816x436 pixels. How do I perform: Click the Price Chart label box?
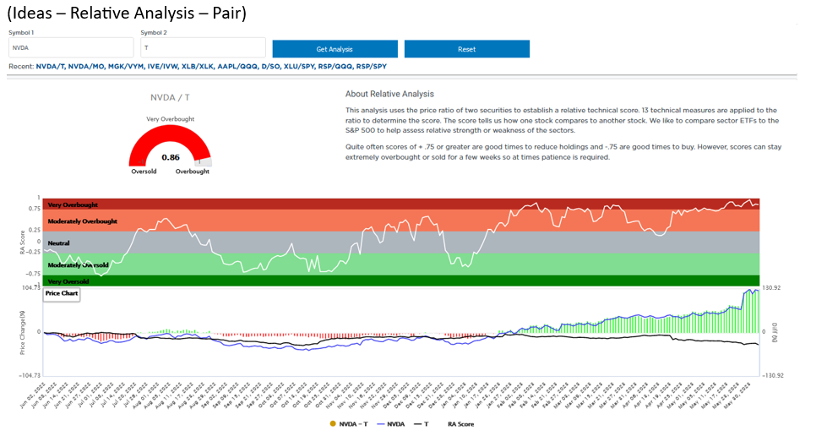(x=62, y=293)
